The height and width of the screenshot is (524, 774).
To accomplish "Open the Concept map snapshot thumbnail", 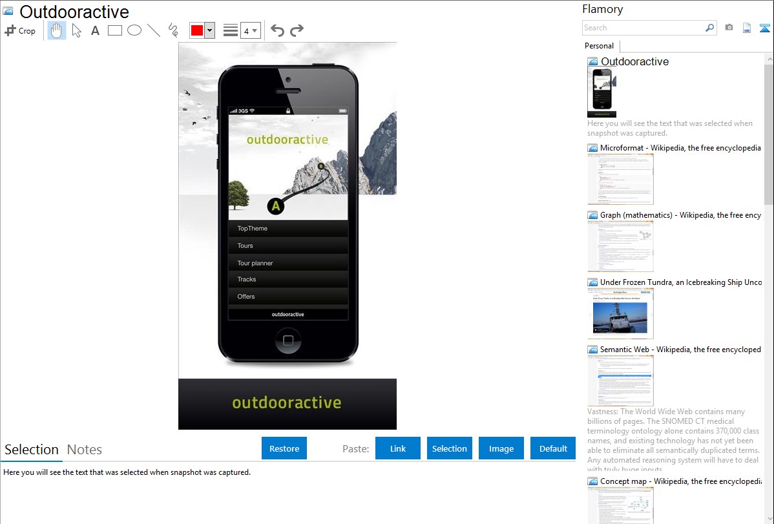I will (620, 506).
